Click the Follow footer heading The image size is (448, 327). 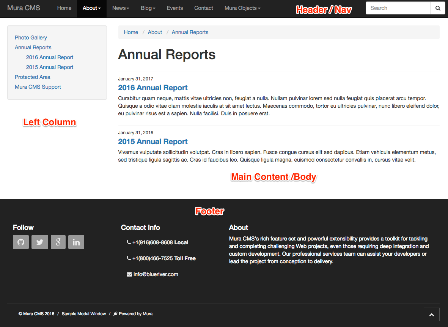coord(23,228)
